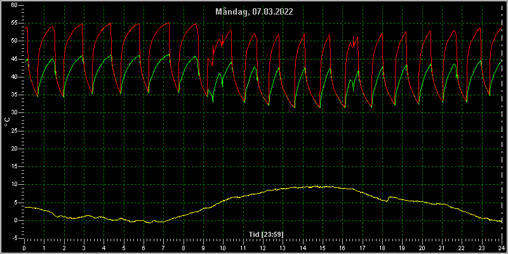Click the -5 label on temperature axis
The image size is (508, 254).
click(x=14, y=239)
